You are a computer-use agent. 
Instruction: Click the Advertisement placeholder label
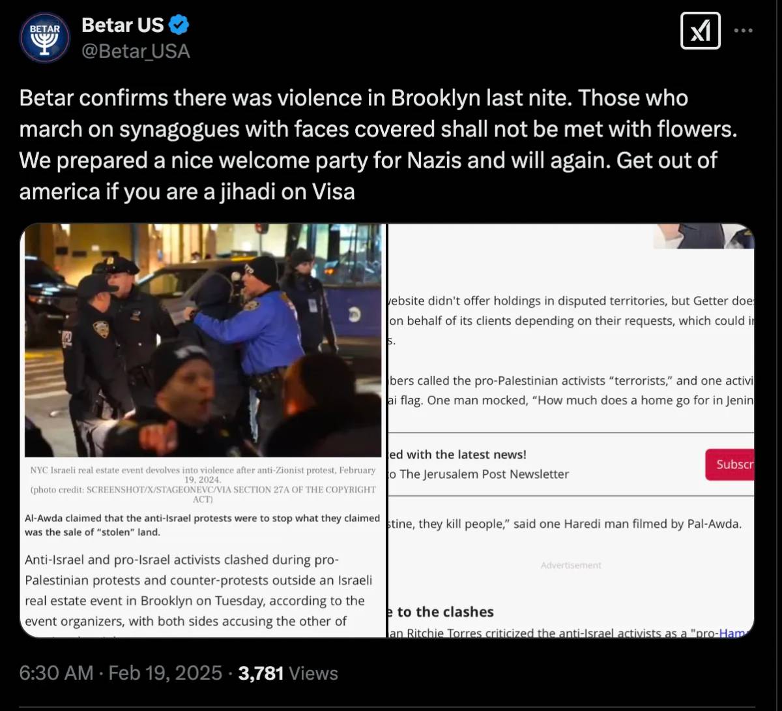point(571,565)
